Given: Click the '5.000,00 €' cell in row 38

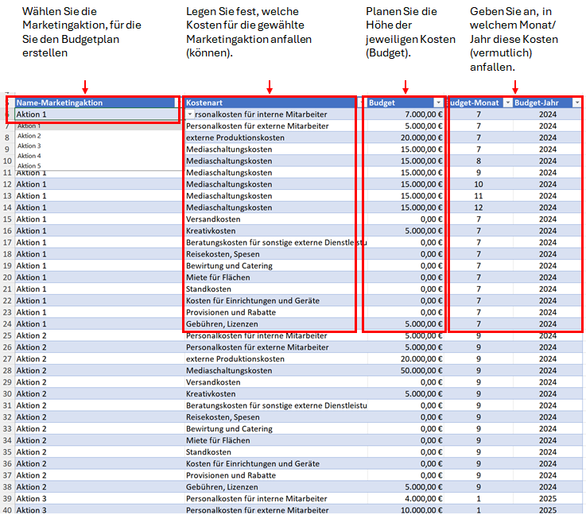Looking at the screenshot, I should [x=406, y=487].
